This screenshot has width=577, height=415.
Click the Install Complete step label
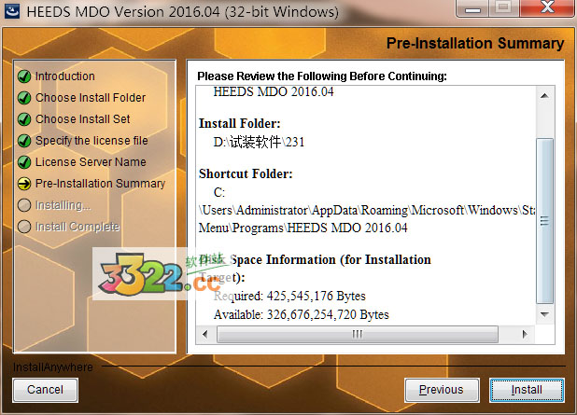[x=77, y=227]
